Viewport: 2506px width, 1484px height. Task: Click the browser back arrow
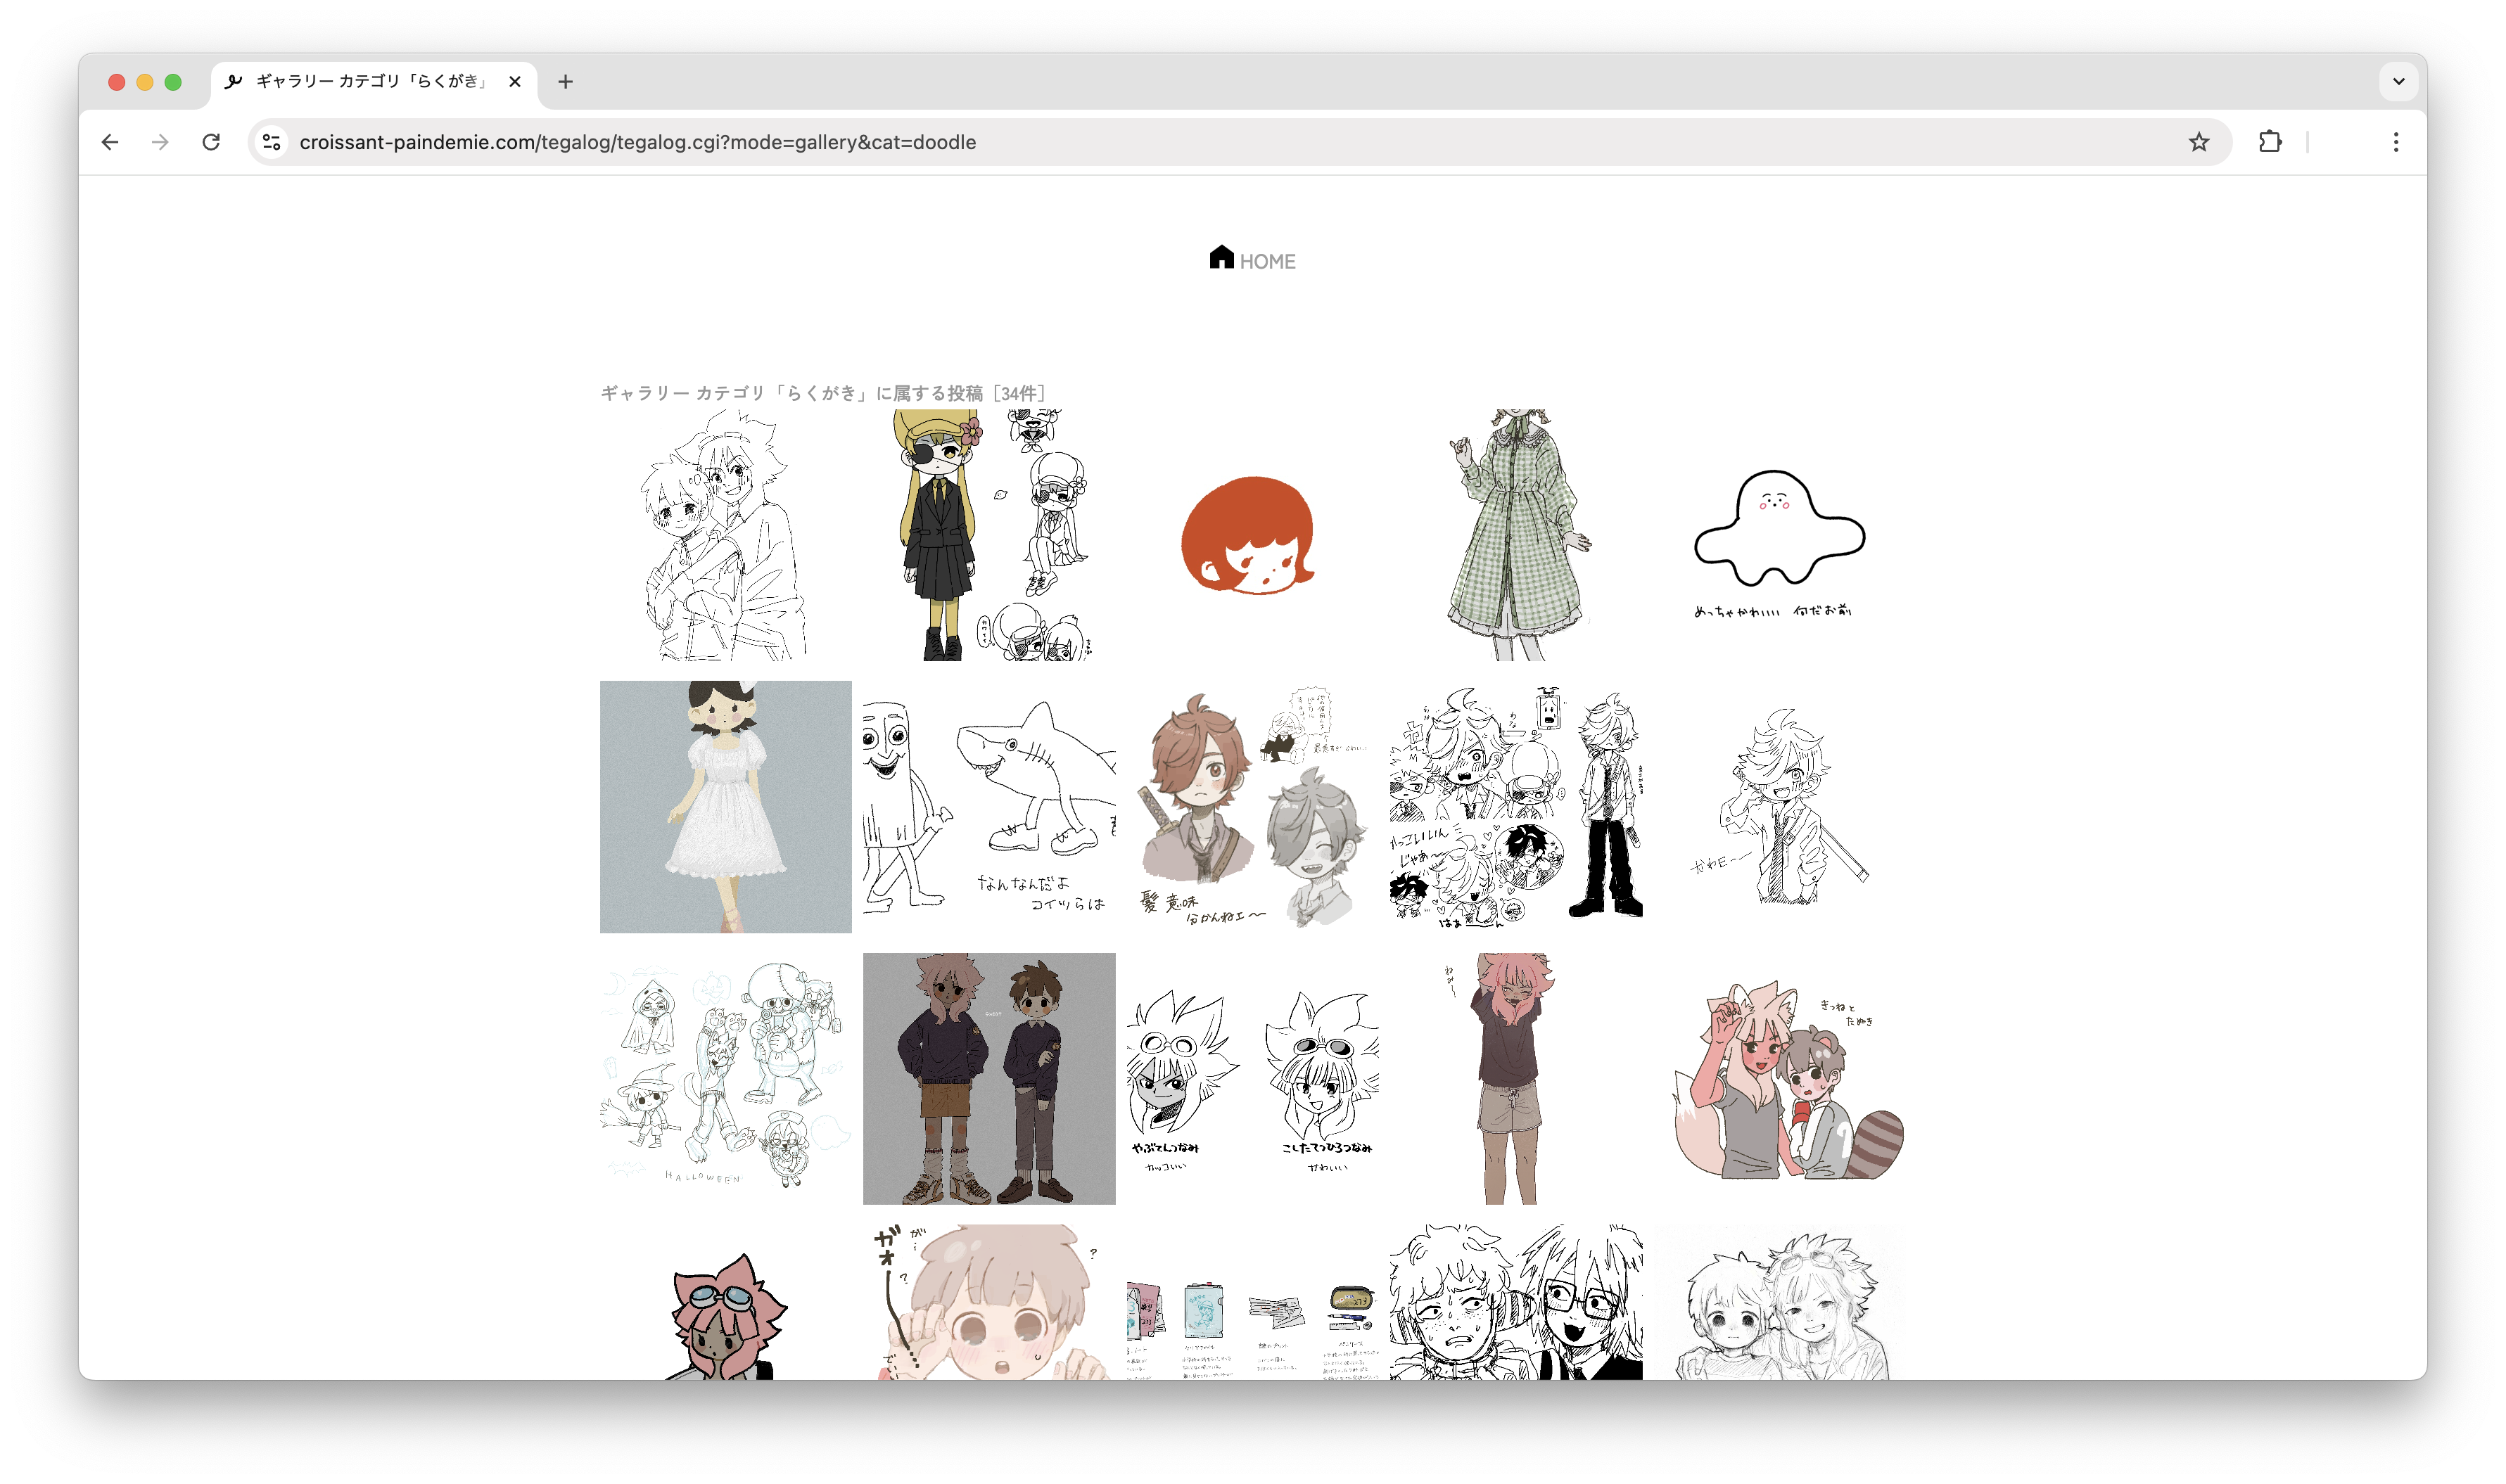click(110, 142)
